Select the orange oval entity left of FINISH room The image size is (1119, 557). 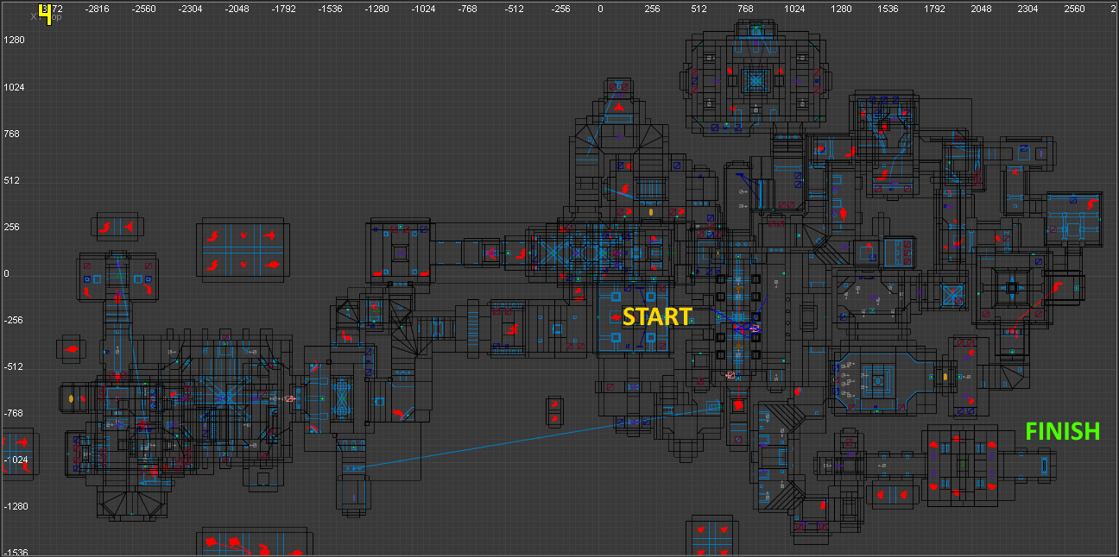[x=945, y=377]
